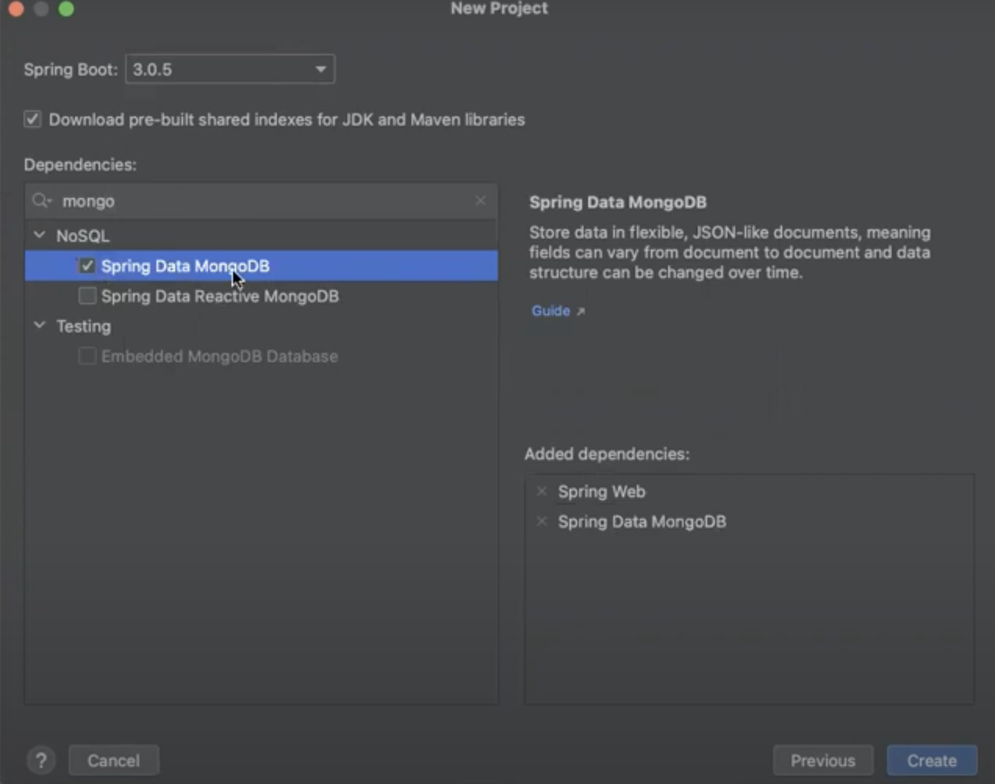Image resolution: width=995 pixels, height=784 pixels.
Task: Open help with the question mark button
Action: click(41, 761)
